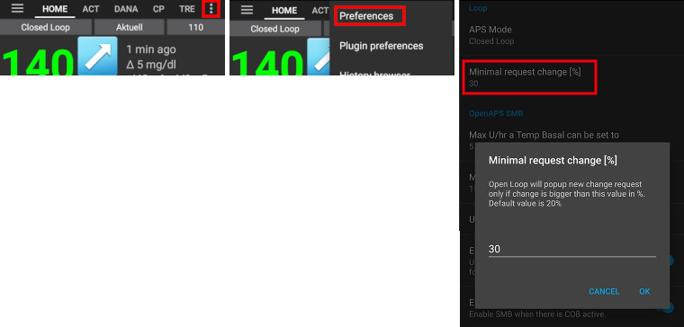Tap Closed Loop button beside Aktuell
Viewport: 684px width, 327px height.
[x=46, y=28]
